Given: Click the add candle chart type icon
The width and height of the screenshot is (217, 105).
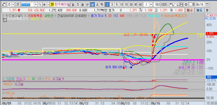Looking at the screenshot, I should click(x=172, y=4).
